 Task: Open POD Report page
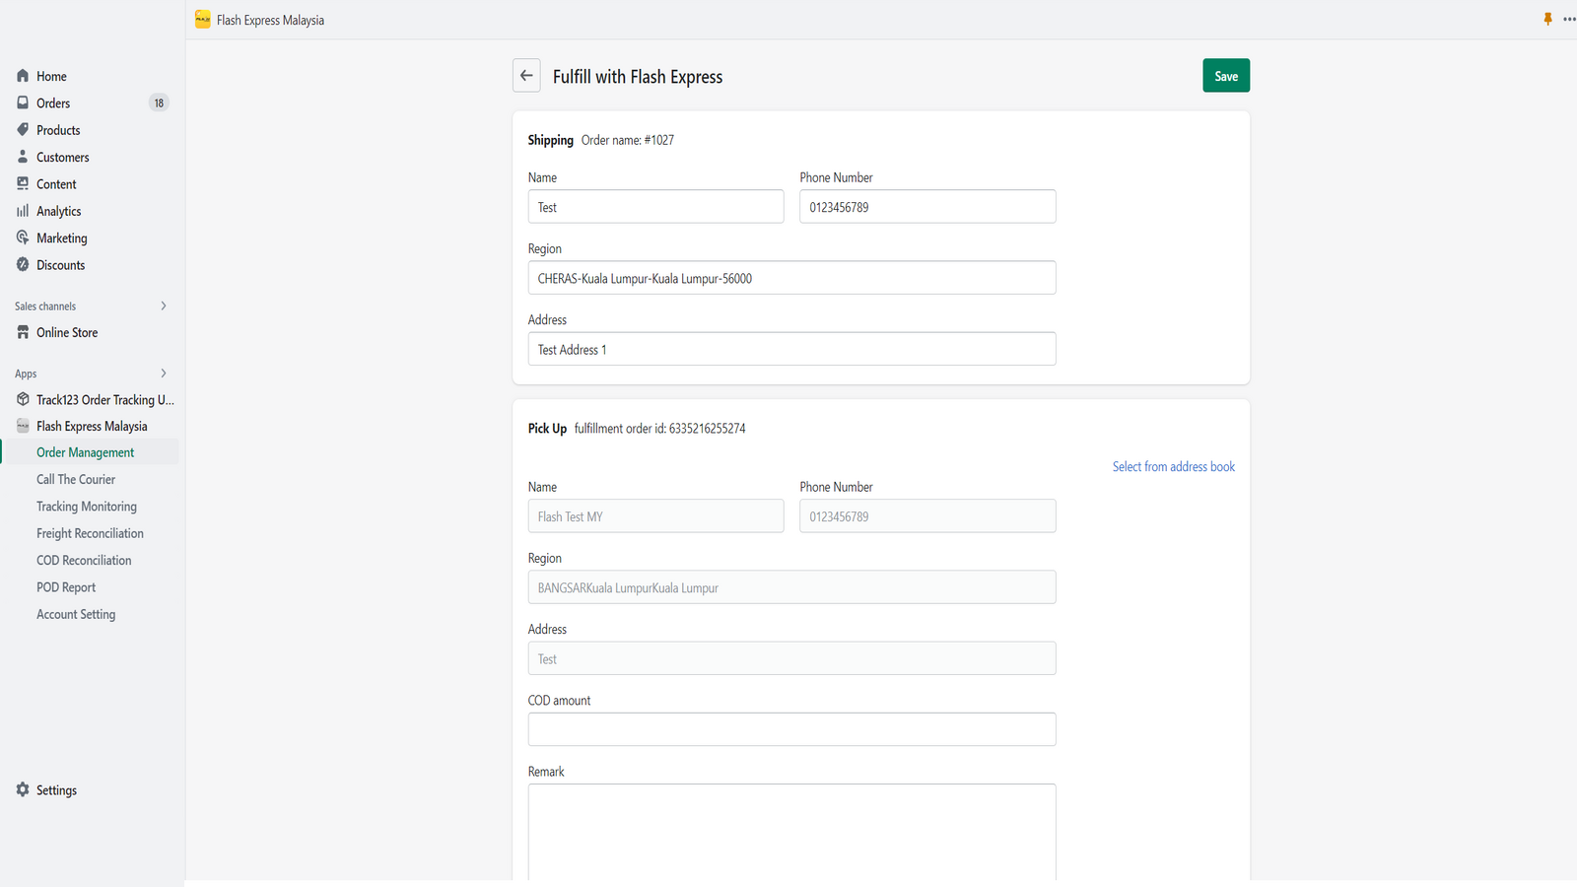(66, 587)
